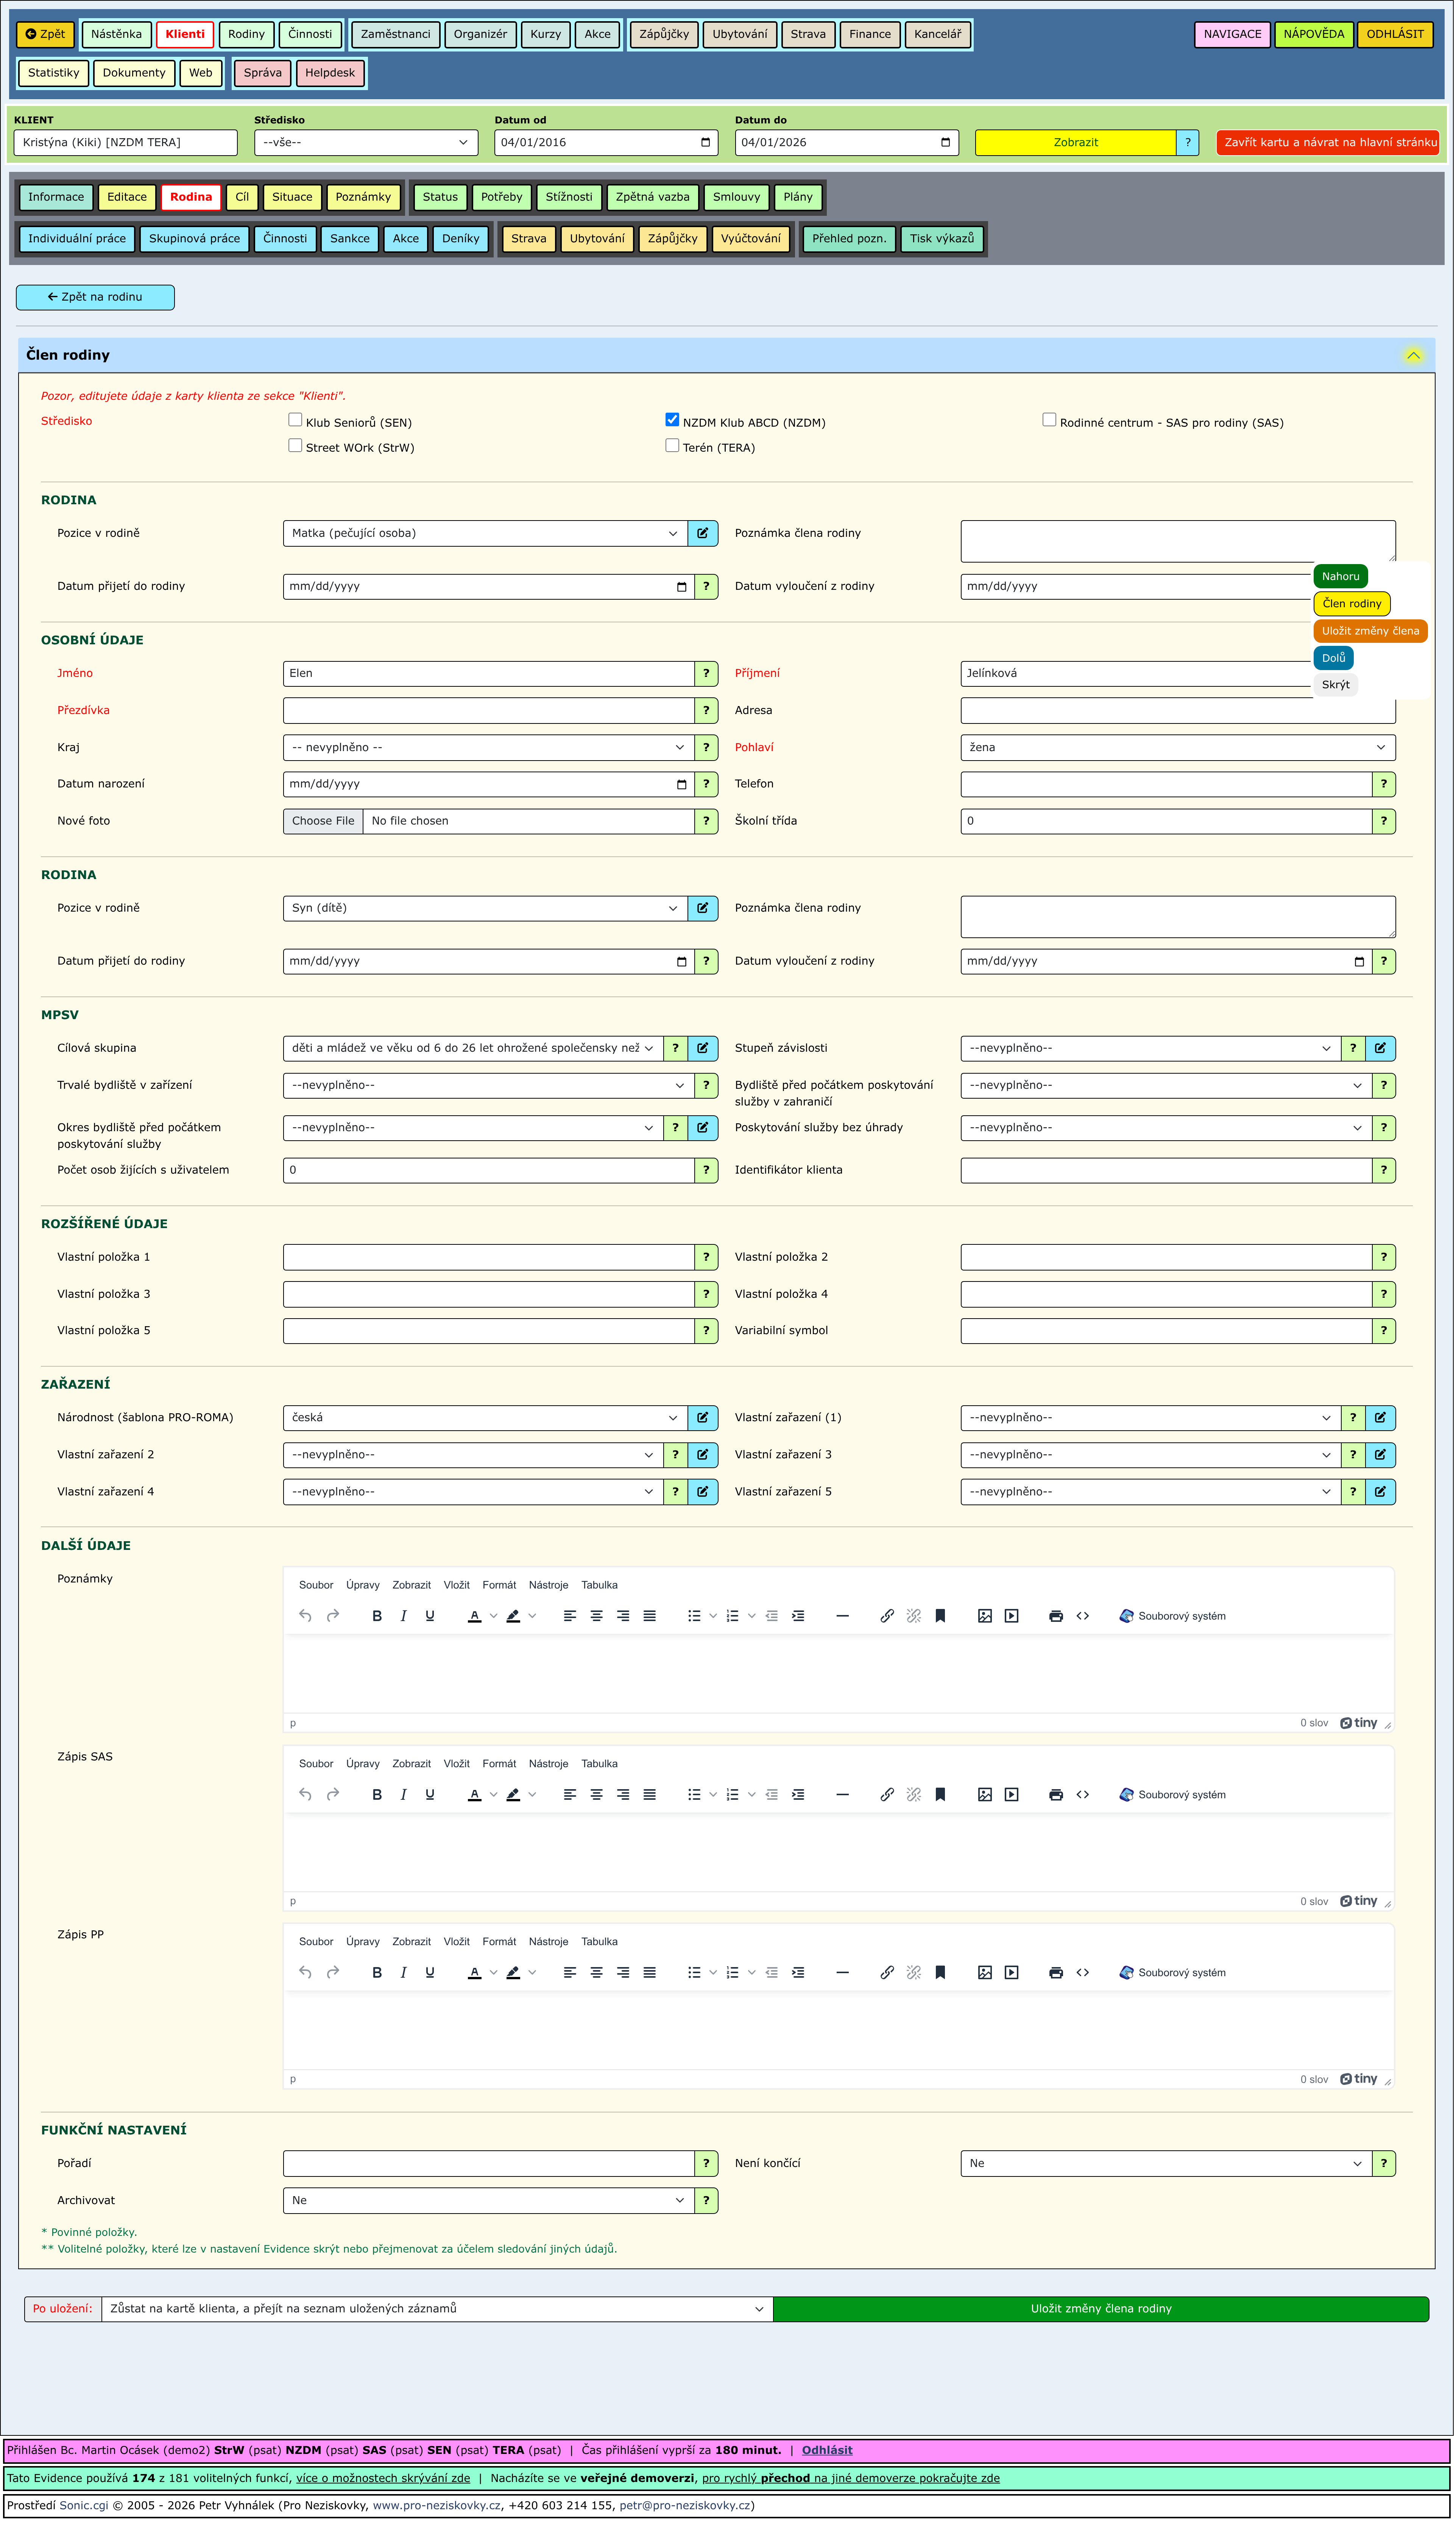Open the Středisko dropdown showing --vše--
1456x2538 pixels.
point(366,143)
